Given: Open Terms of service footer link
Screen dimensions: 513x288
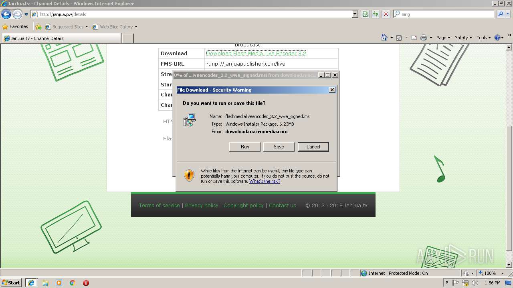Looking at the screenshot, I should 159,205.
